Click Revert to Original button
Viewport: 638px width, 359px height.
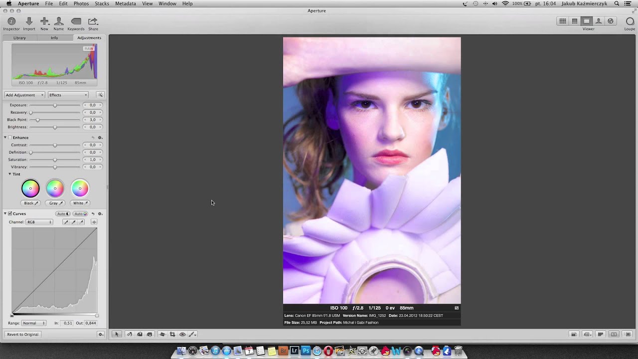(23, 335)
